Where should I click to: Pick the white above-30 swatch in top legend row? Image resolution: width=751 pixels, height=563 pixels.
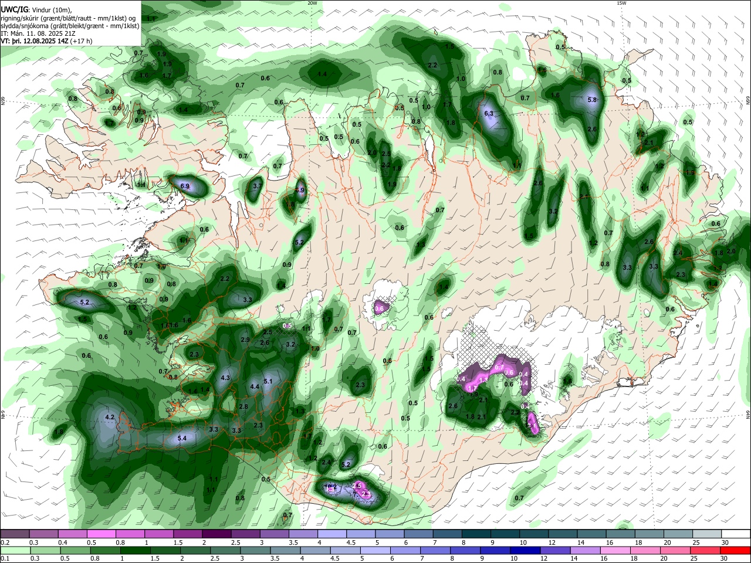pos(736,534)
